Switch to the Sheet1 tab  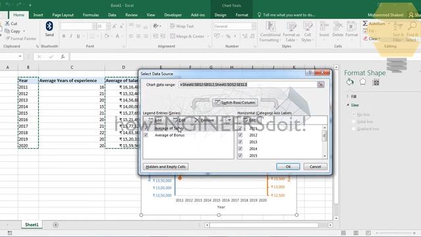[x=32, y=225]
